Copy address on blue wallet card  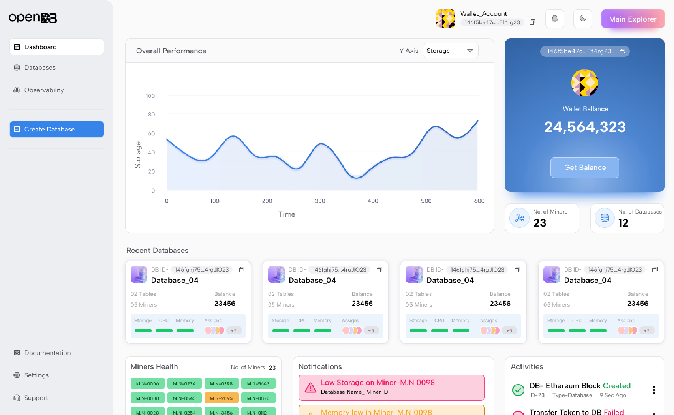pos(623,51)
